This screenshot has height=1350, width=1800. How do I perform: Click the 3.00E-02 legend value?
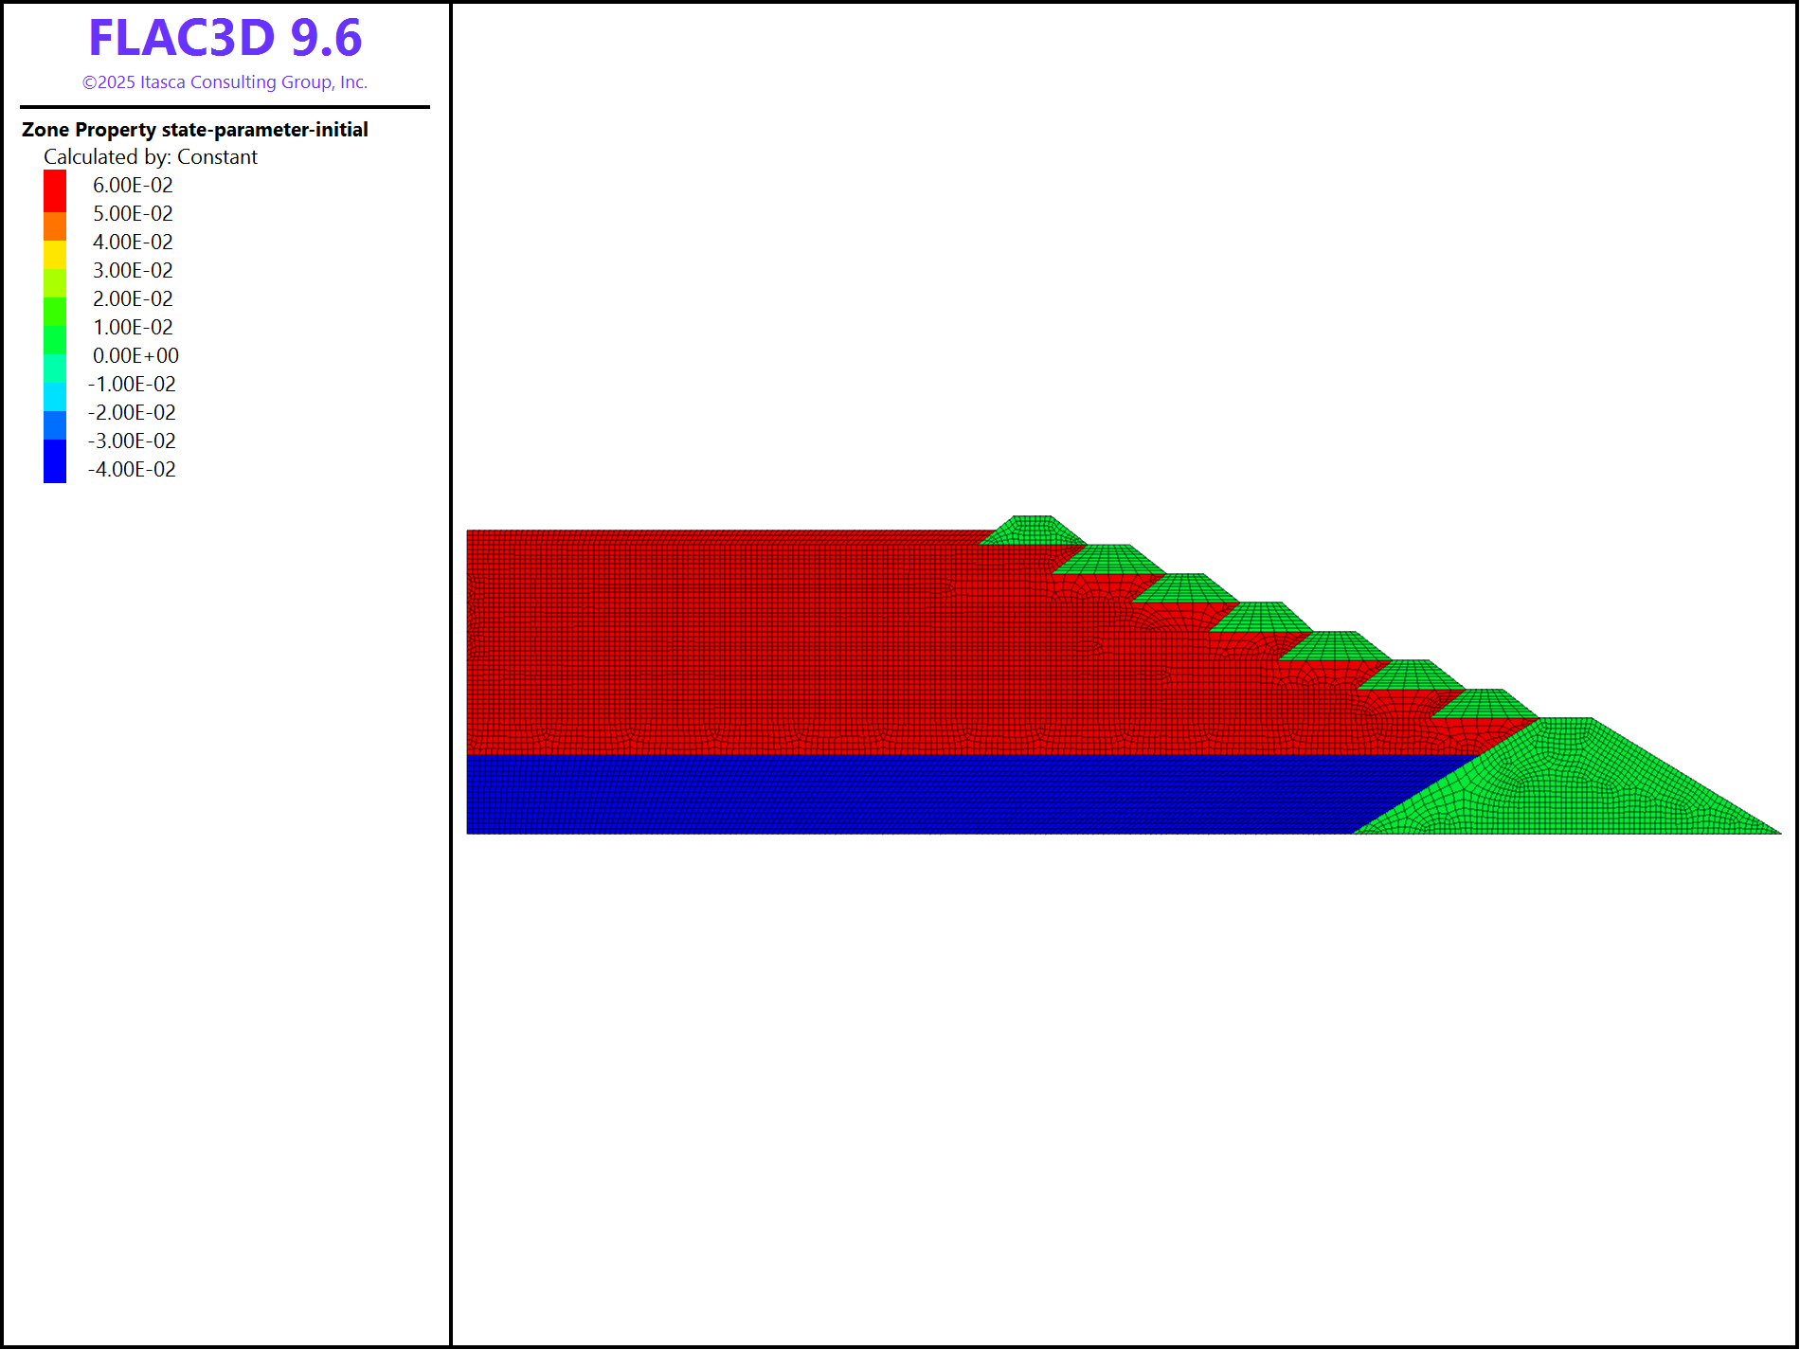(x=133, y=271)
